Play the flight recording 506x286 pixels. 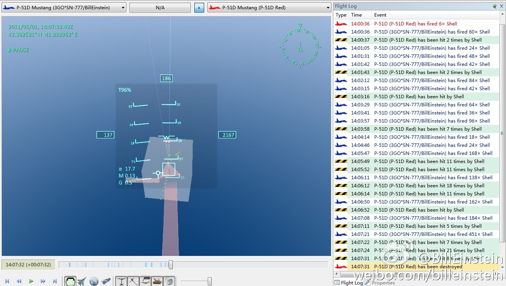point(31,281)
